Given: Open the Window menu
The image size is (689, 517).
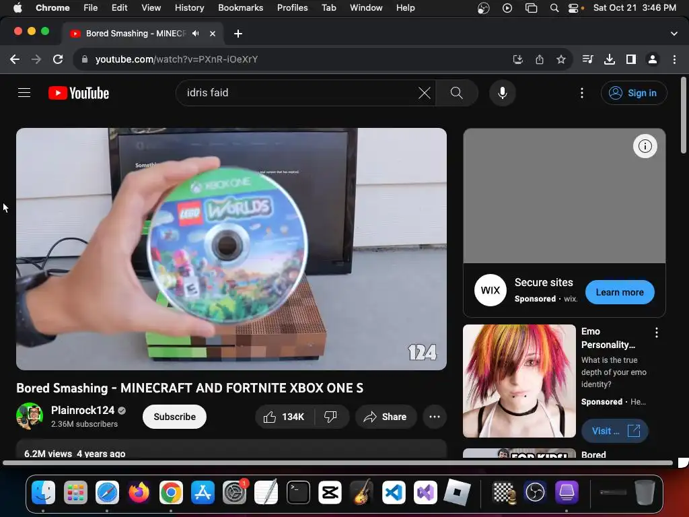Looking at the screenshot, I should pyautogui.click(x=366, y=7).
